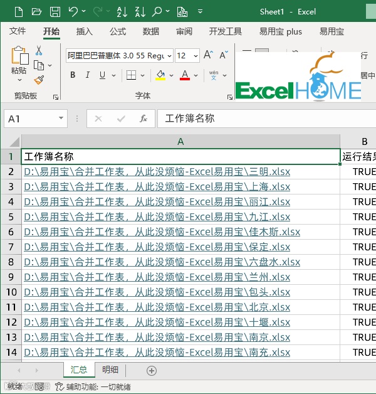Click the New blank workbook icon
376x394 pixels.
pos(19,11)
